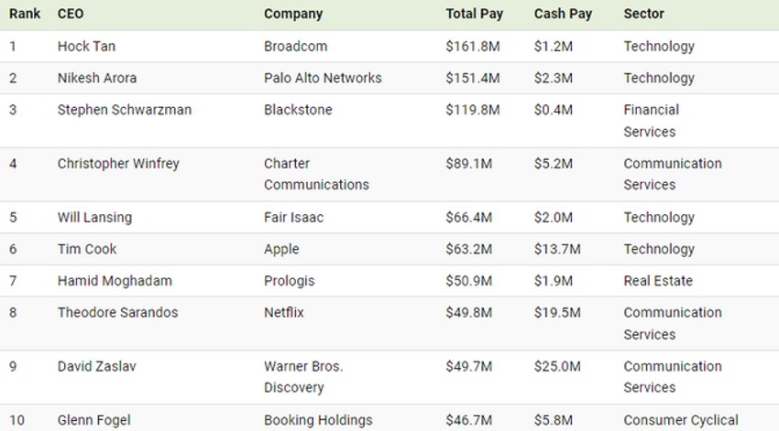Select the Real Estate sector cell
The image size is (779, 431).
pos(658,281)
